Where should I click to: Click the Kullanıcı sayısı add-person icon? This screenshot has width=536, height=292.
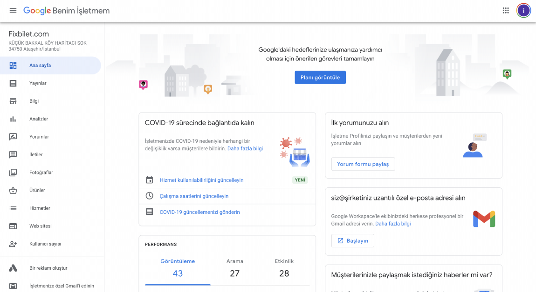(x=13, y=244)
